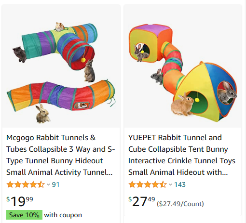
Task: Open YUEPET Rabbit Tunnel and Cube title link
Action: click(182, 155)
